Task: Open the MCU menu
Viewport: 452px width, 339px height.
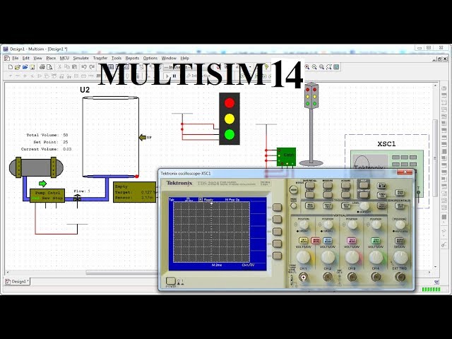Action: click(64, 58)
